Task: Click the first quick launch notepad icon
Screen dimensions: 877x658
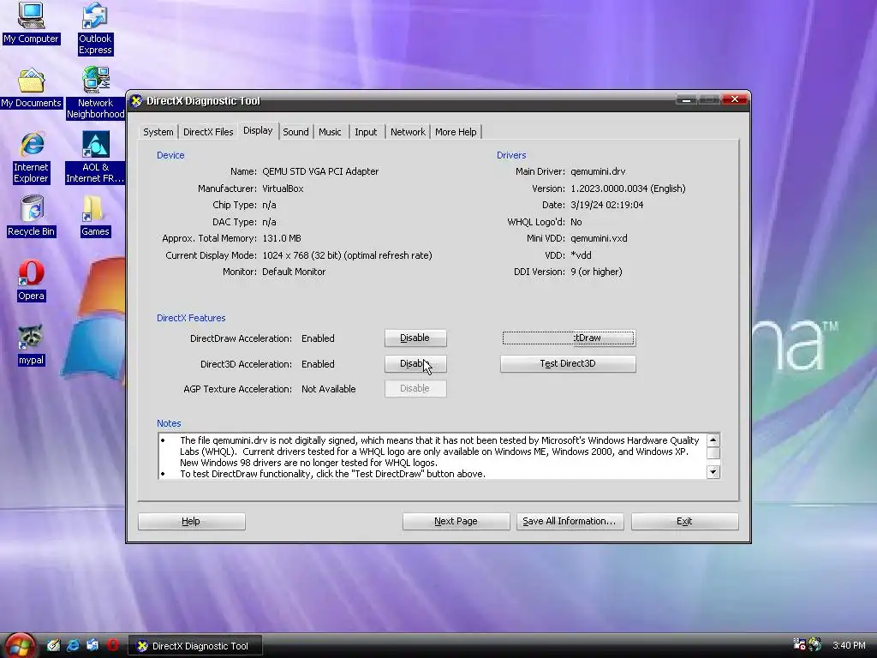Action: [53, 645]
